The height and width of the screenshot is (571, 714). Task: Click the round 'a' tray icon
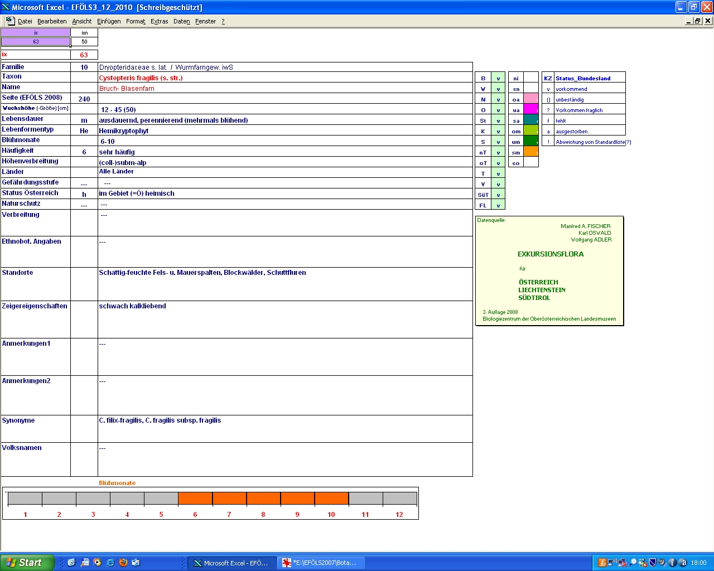click(x=682, y=563)
